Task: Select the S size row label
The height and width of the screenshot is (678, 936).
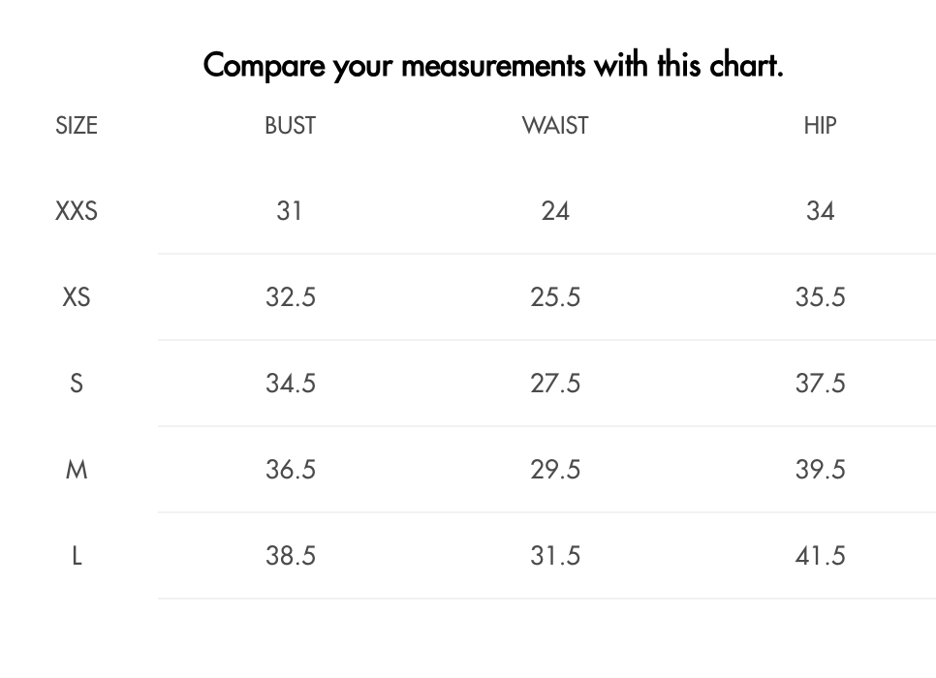Action: tap(77, 384)
